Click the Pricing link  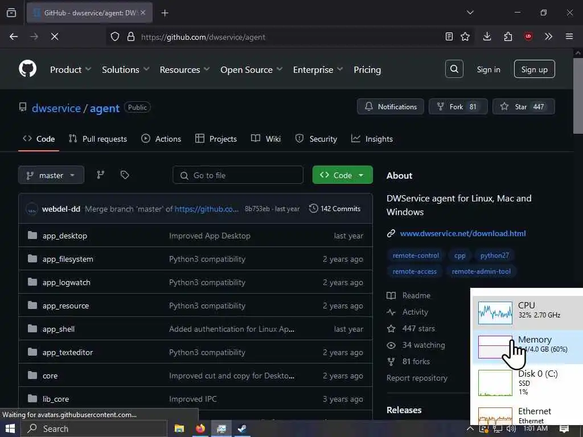pyautogui.click(x=367, y=69)
